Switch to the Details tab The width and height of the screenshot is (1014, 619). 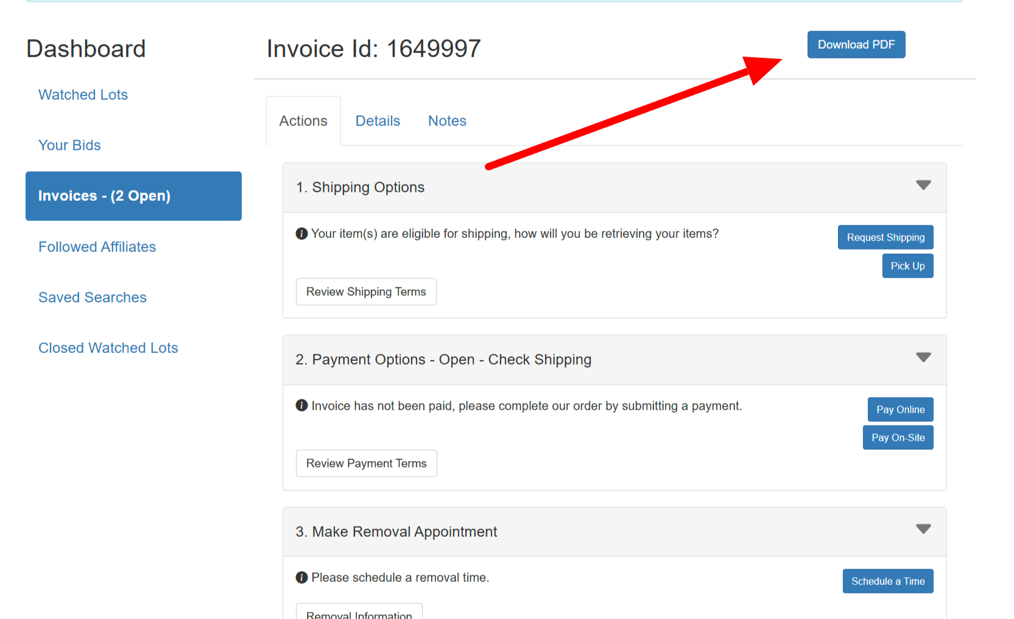pos(378,121)
